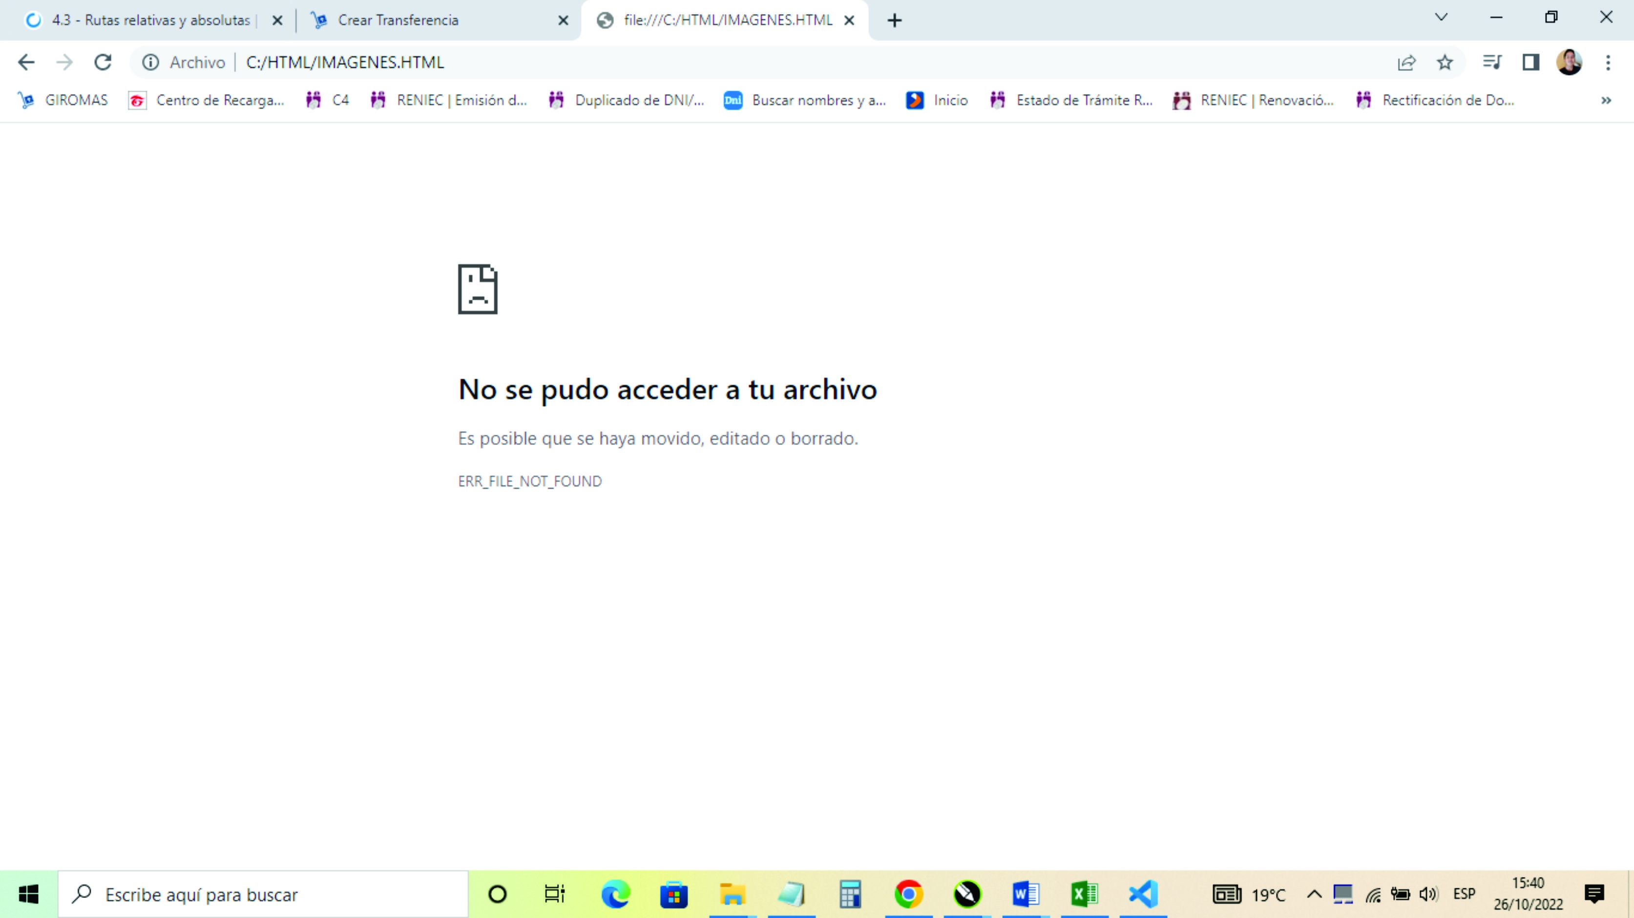Open the Inicio bookmark

[x=937, y=100]
